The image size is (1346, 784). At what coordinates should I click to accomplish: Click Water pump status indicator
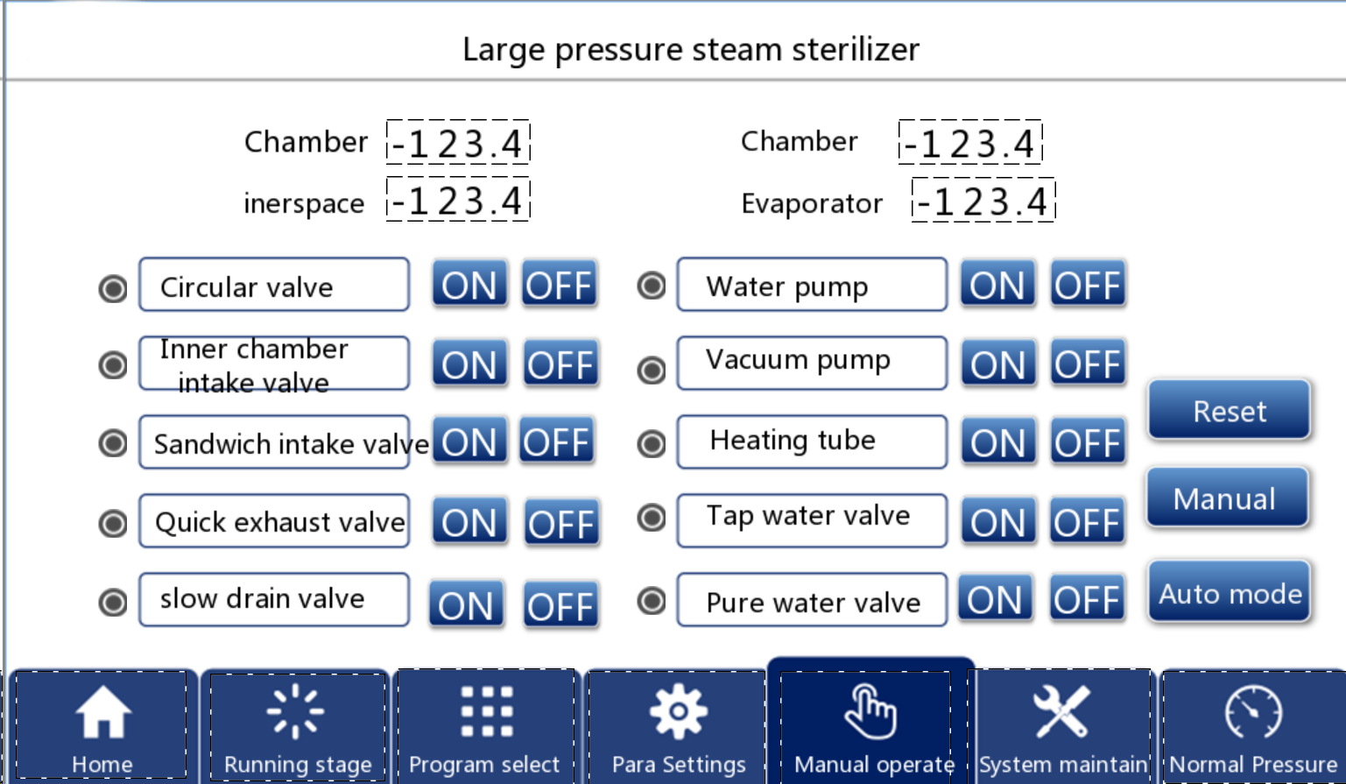pos(652,286)
